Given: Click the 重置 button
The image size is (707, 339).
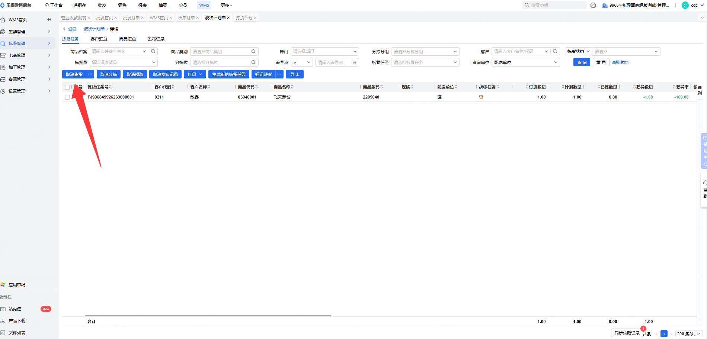Looking at the screenshot, I should [x=601, y=62].
